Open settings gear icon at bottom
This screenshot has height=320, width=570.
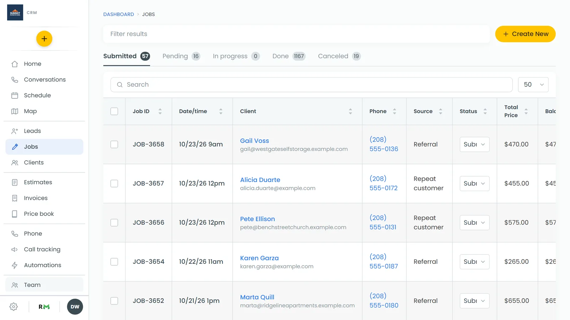click(x=14, y=307)
